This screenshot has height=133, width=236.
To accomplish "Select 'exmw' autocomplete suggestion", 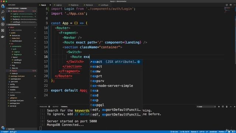I will (x=116, y=71).
